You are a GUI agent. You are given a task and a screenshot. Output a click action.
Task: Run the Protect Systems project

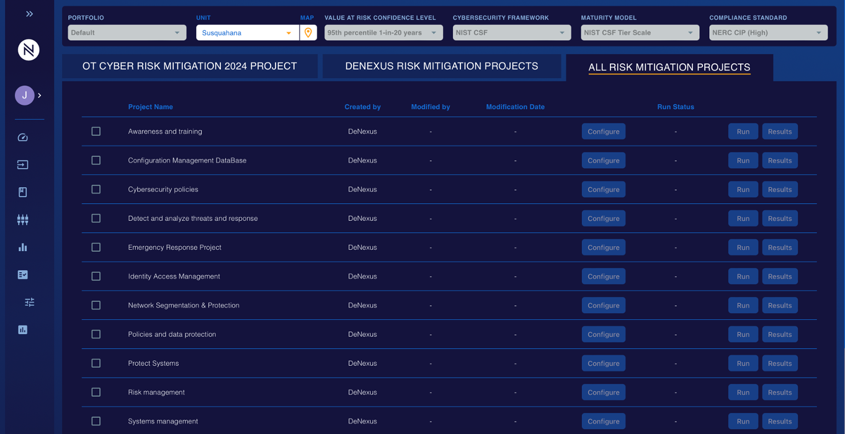tap(743, 363)
